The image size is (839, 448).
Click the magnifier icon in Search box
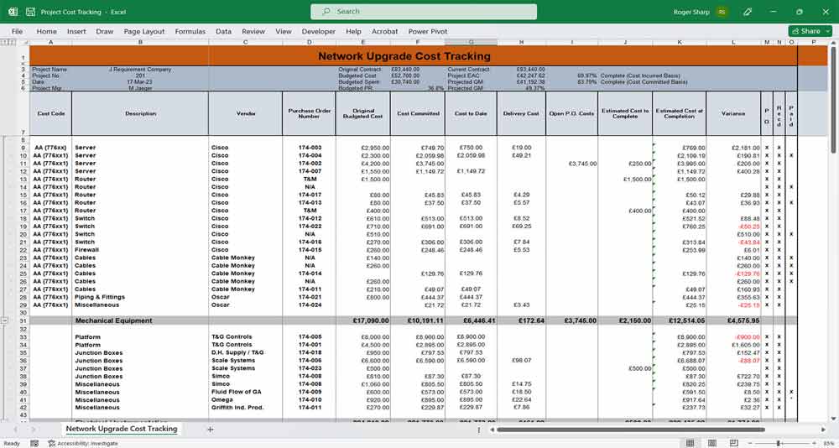pos(326,12)
